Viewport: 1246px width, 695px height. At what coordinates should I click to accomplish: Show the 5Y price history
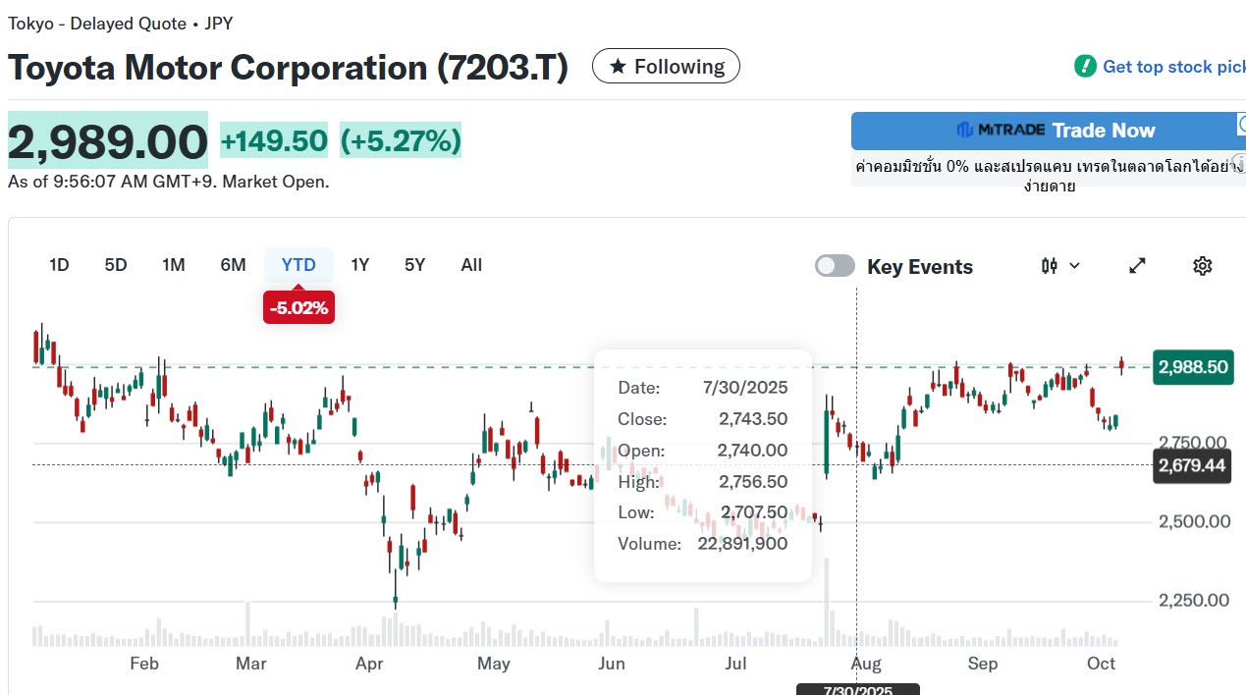click(415, 265)
